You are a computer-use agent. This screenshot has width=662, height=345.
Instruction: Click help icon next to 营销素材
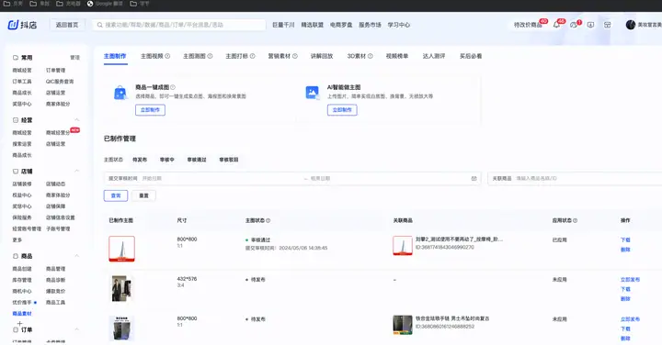(295, 56)
